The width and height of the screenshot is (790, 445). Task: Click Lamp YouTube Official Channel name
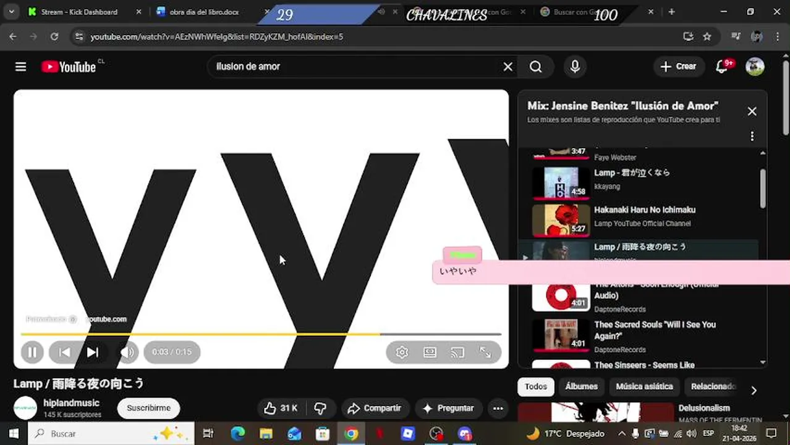642,224
